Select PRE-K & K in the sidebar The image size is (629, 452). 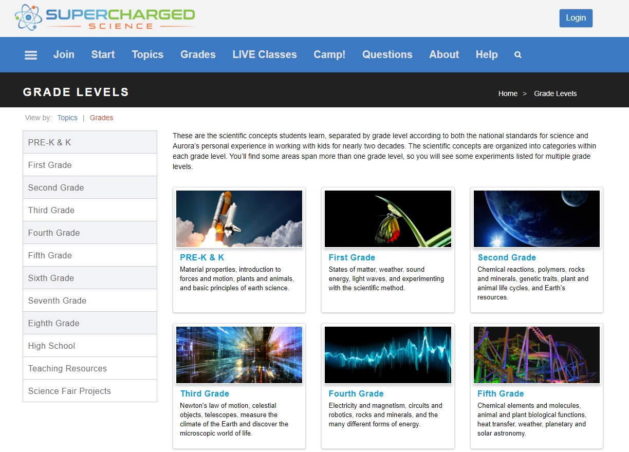tap(90, 142)
